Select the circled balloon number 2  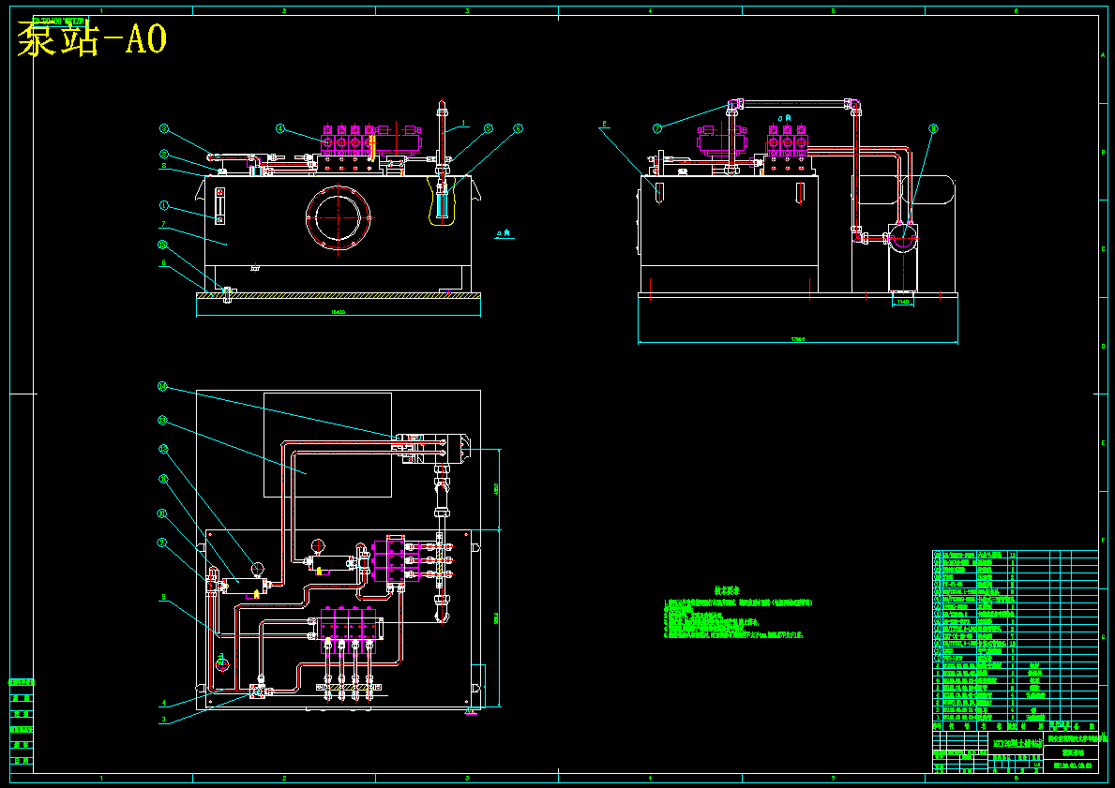163,155
